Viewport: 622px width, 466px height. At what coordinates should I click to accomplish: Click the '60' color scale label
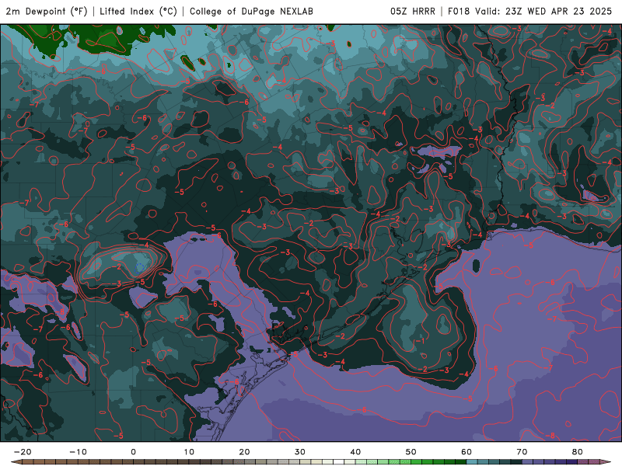point(466,452)
